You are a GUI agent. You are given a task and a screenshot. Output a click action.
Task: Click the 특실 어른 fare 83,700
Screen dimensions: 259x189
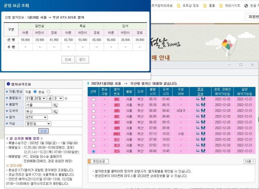(x=68, y=40)
